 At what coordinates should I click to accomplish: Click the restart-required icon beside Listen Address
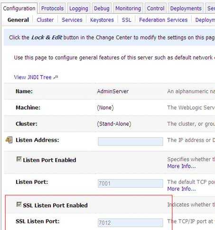(x=9, y=140)
